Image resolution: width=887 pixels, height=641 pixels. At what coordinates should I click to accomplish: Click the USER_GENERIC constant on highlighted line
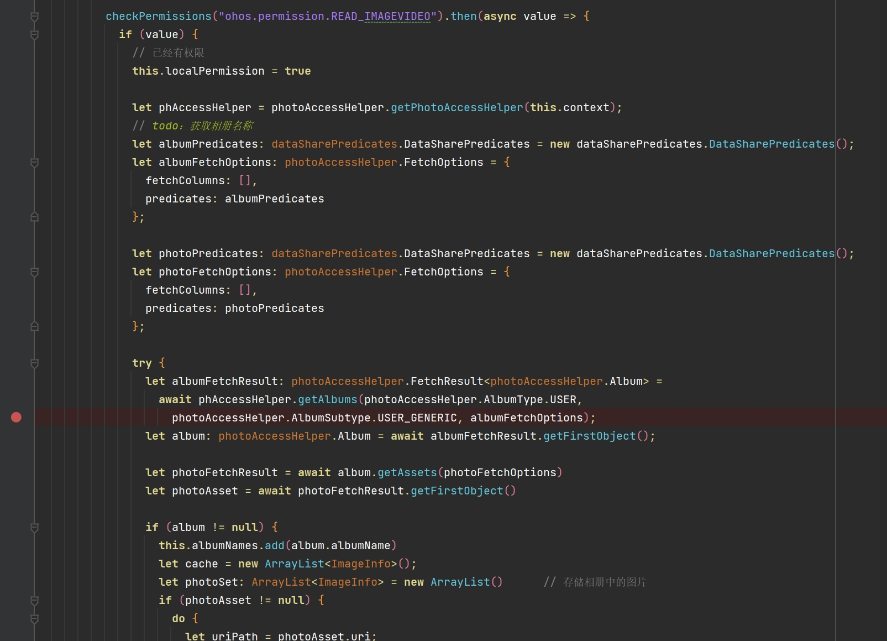(x=417, y=418)
